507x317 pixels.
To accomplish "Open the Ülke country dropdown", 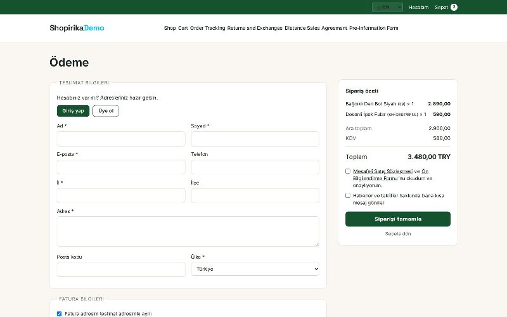I will (255, 269).
